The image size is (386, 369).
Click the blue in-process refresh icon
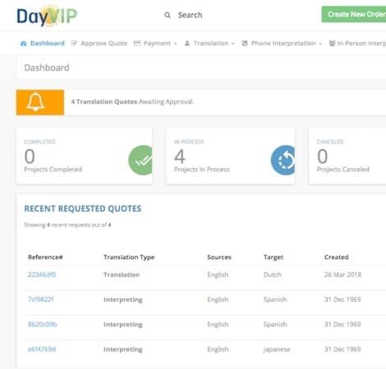click(x=283, y=160)
